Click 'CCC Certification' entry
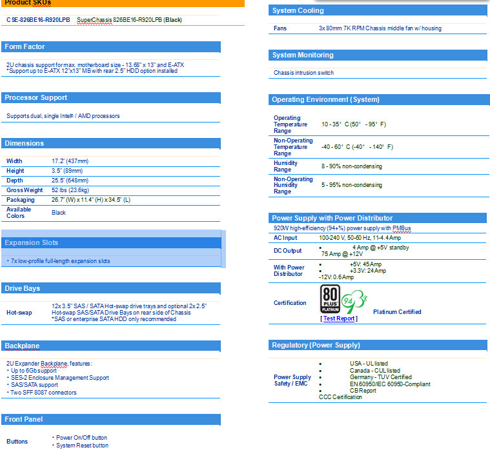This screenshot has width=490, height=461. (340, 397)
